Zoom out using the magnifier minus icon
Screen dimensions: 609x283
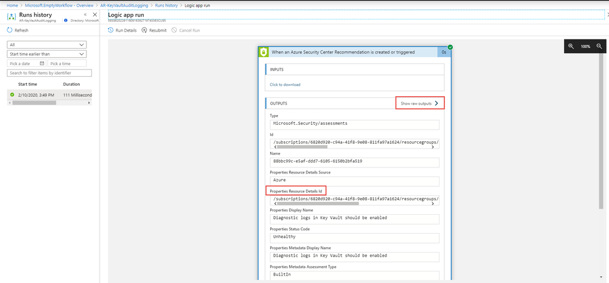click(599, 46)
